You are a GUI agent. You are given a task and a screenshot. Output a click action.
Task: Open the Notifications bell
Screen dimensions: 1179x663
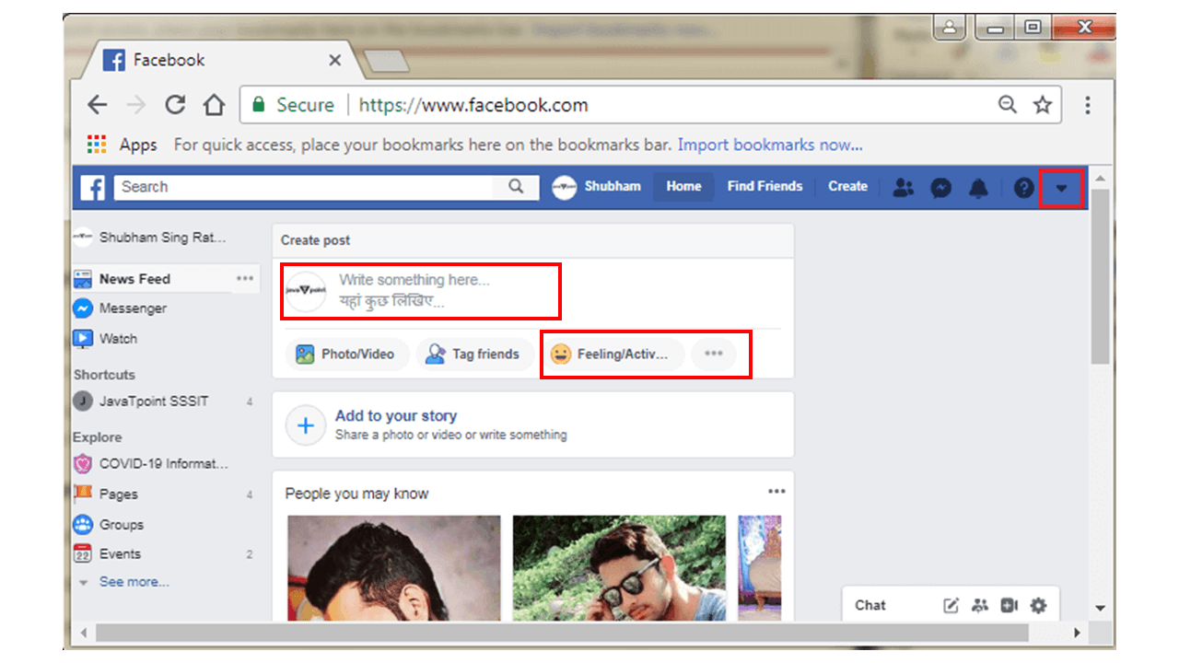[x=978, y=188]
